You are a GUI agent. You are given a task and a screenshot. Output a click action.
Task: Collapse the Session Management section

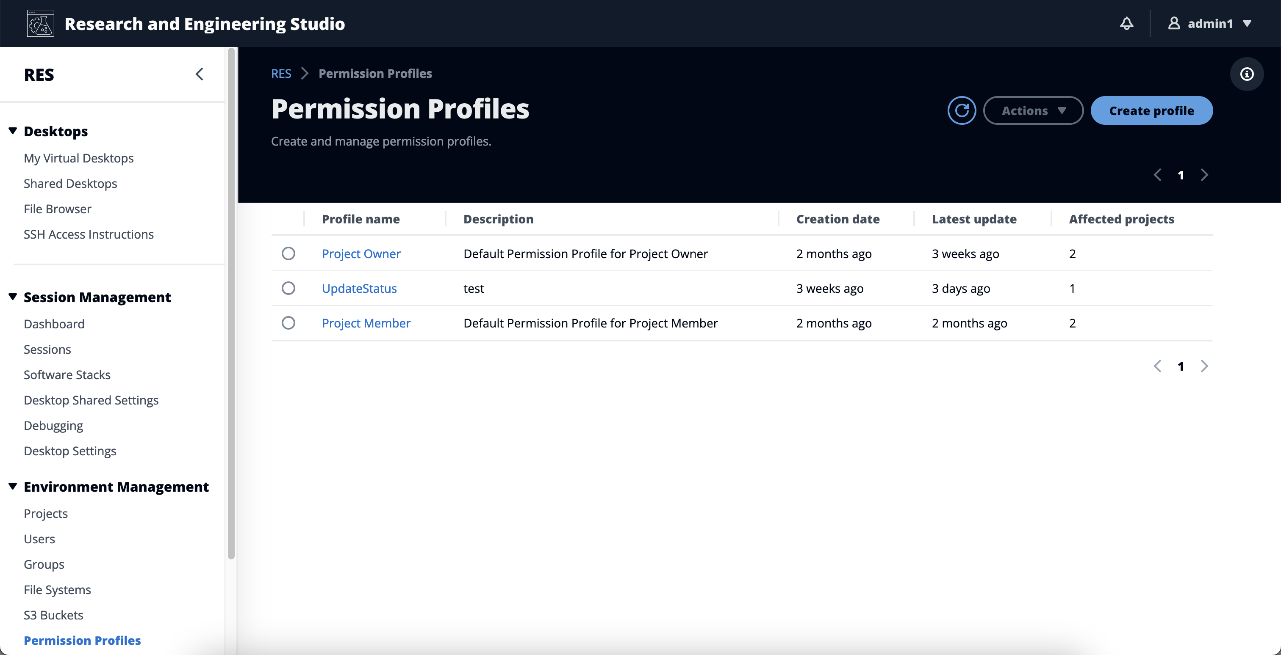click(x=13, y=297)
